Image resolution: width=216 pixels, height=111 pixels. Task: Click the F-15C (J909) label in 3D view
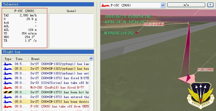pos(205,70)
